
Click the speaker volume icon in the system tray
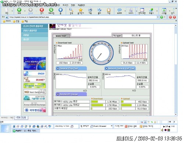click(162, 130)
